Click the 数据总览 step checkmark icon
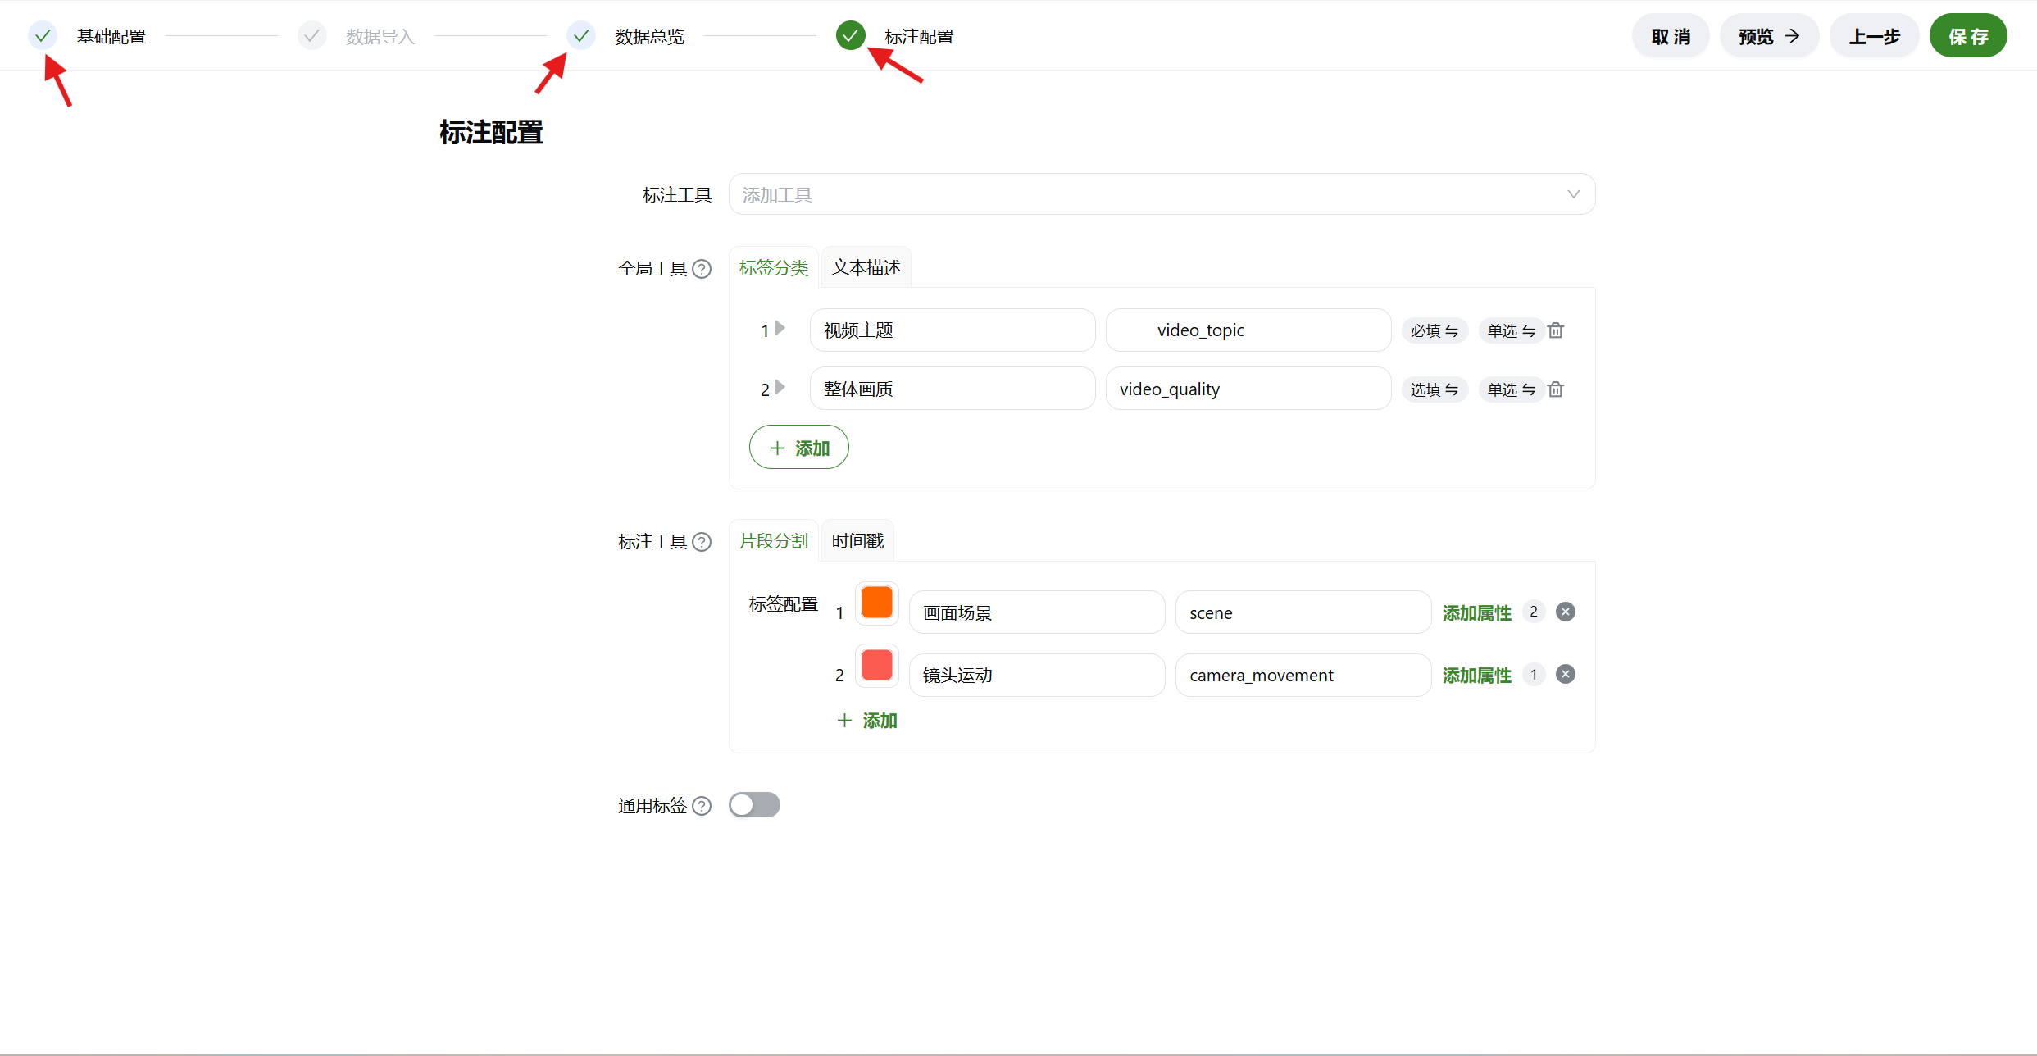Viewport: 2037px width, 1056px height. (x=581, y=36)
